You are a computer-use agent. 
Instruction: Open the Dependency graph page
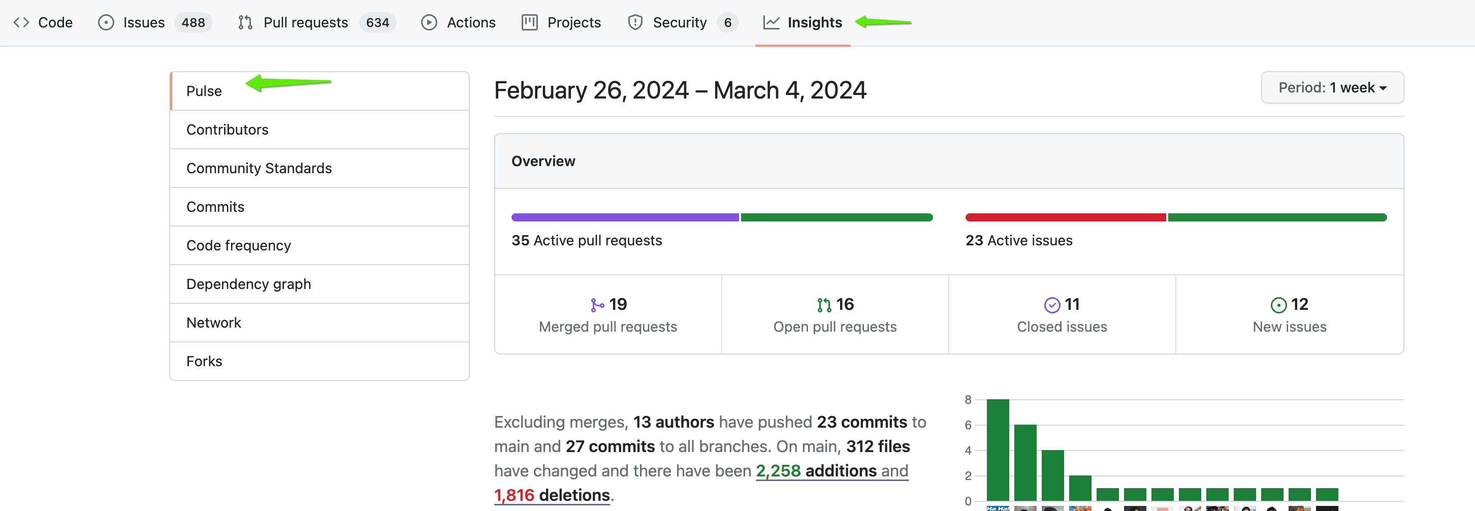coord(248,284)
